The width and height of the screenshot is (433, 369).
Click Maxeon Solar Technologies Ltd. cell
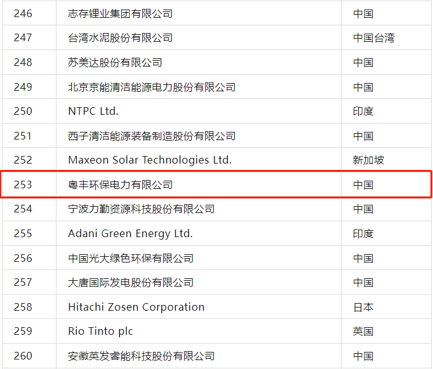[x=150, y=160]
